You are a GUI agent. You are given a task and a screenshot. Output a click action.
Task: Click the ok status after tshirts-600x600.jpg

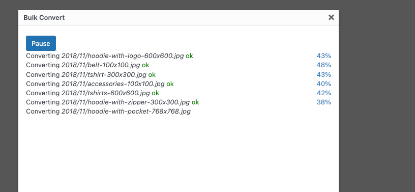155,93
